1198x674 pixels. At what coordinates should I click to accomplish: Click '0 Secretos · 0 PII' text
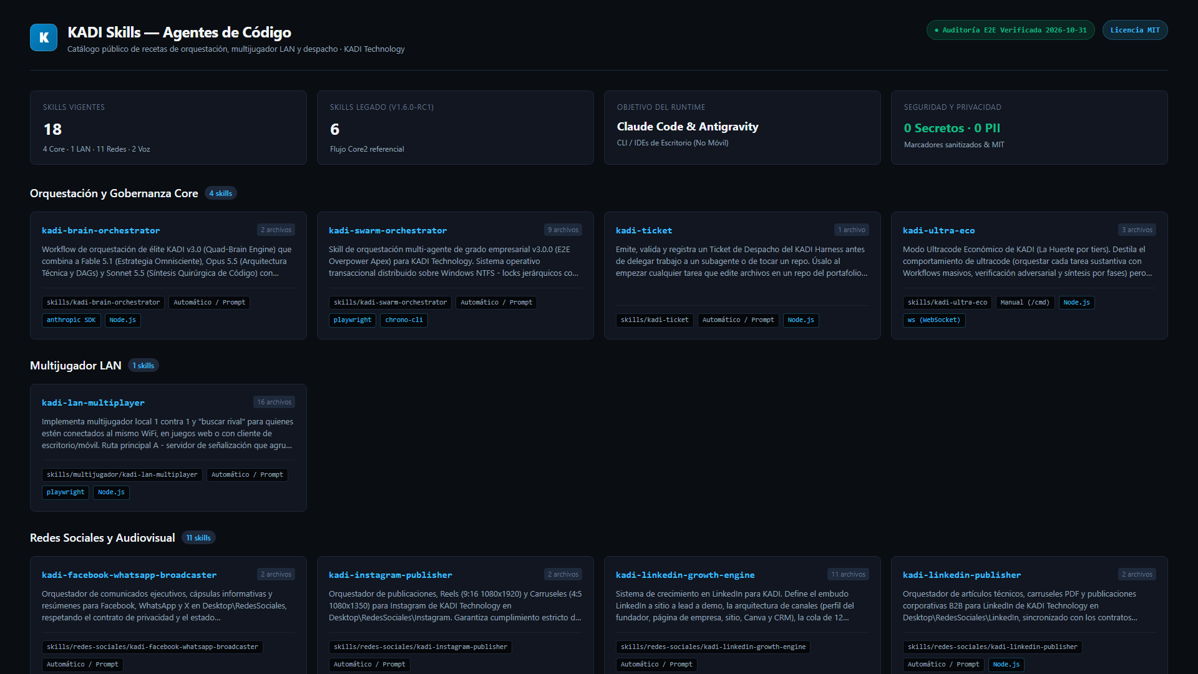point(952,128)
